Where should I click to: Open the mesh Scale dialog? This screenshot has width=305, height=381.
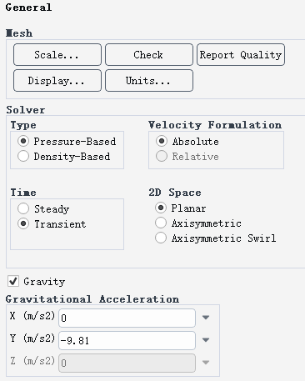57,54
